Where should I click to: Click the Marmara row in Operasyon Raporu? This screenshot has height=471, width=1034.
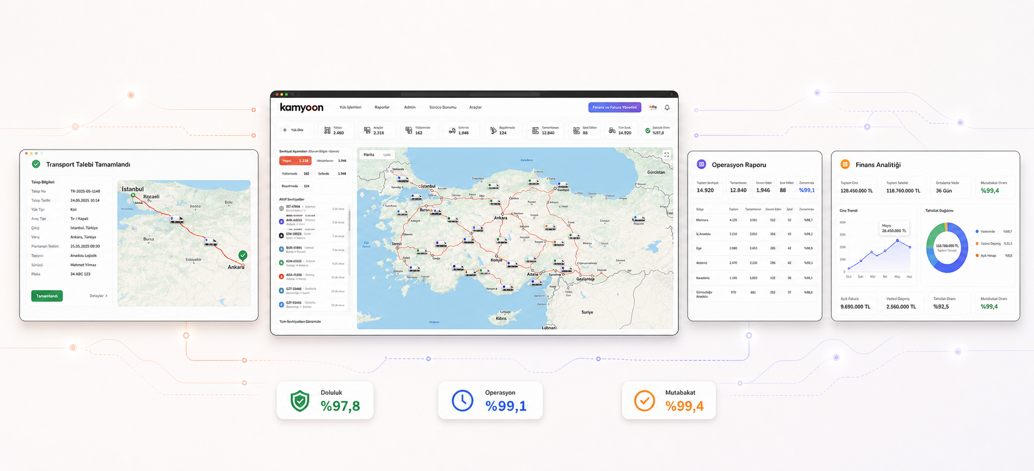754,220
